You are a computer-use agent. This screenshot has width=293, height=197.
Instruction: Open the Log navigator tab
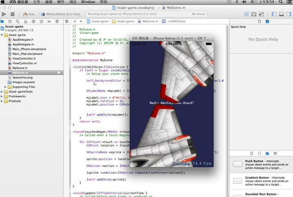click(57, 22)
